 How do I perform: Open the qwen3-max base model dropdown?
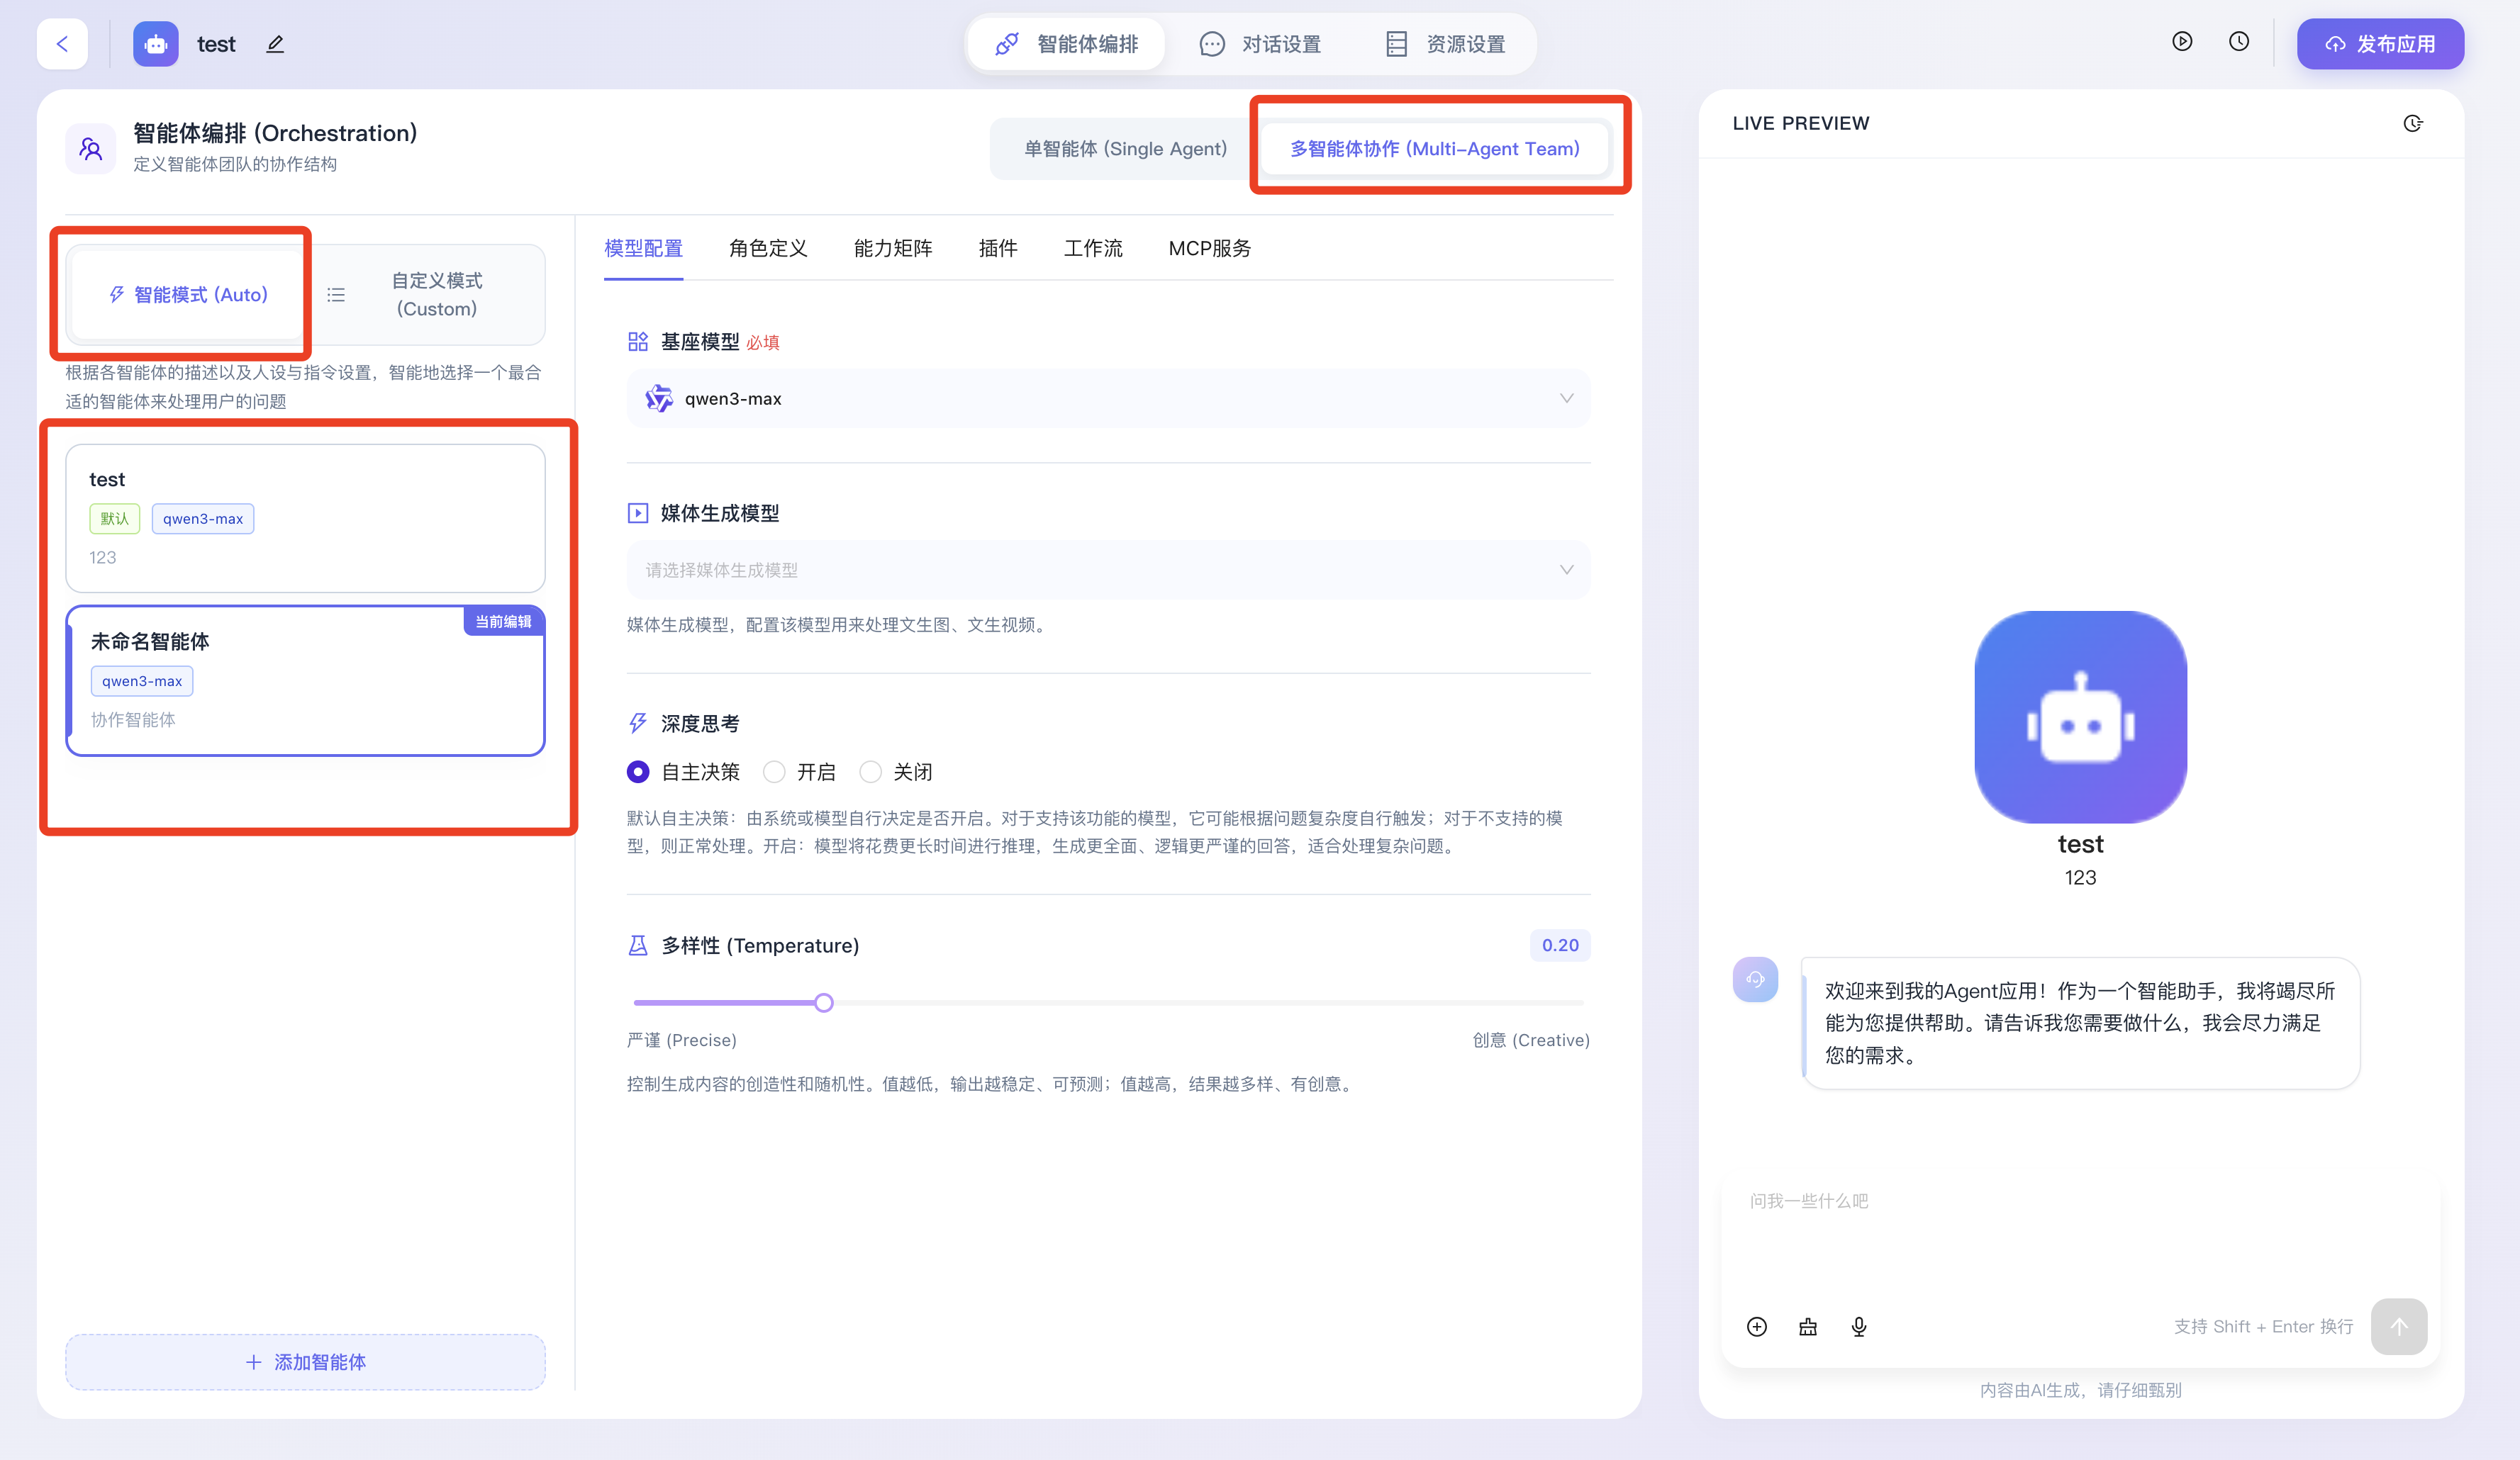tap(1108, 399)
